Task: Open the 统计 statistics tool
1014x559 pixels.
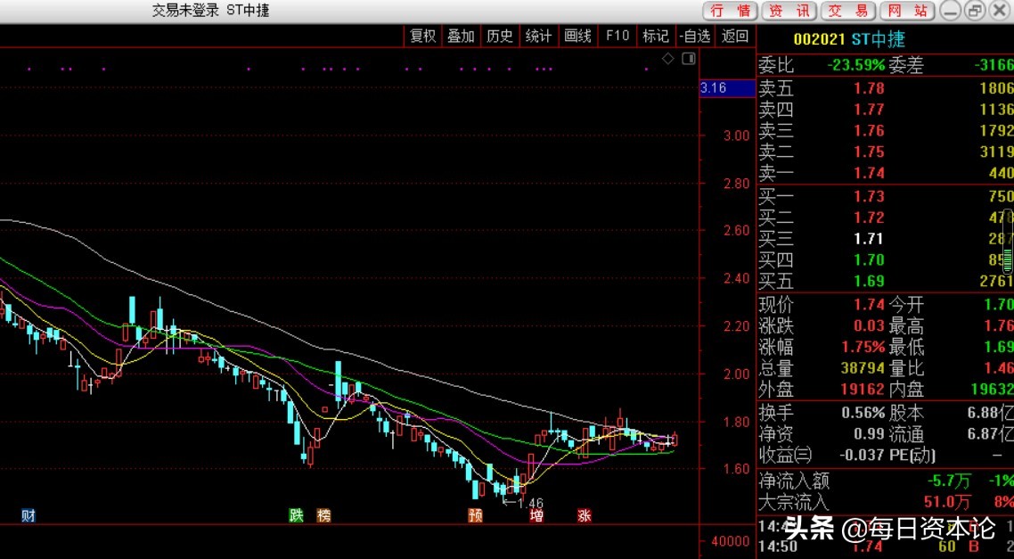Action: 538,36
